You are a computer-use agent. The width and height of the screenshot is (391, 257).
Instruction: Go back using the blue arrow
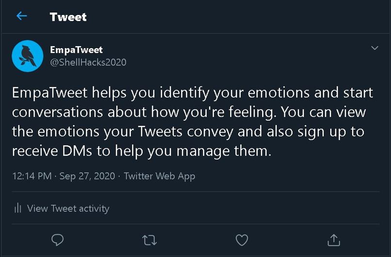(21, 16)
